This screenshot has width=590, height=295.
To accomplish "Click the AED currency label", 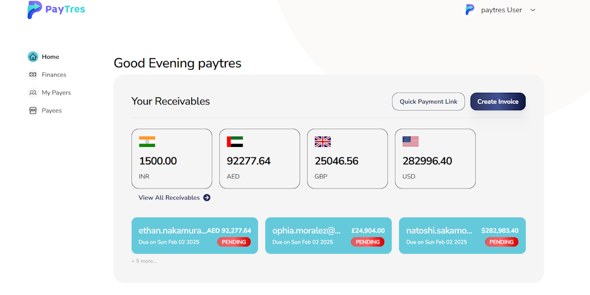I will pos(233,176).
